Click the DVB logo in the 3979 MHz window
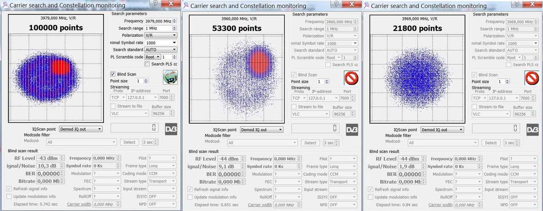This screenshot has width=543, height=211. pyautogui.click(x=171, y=129)
